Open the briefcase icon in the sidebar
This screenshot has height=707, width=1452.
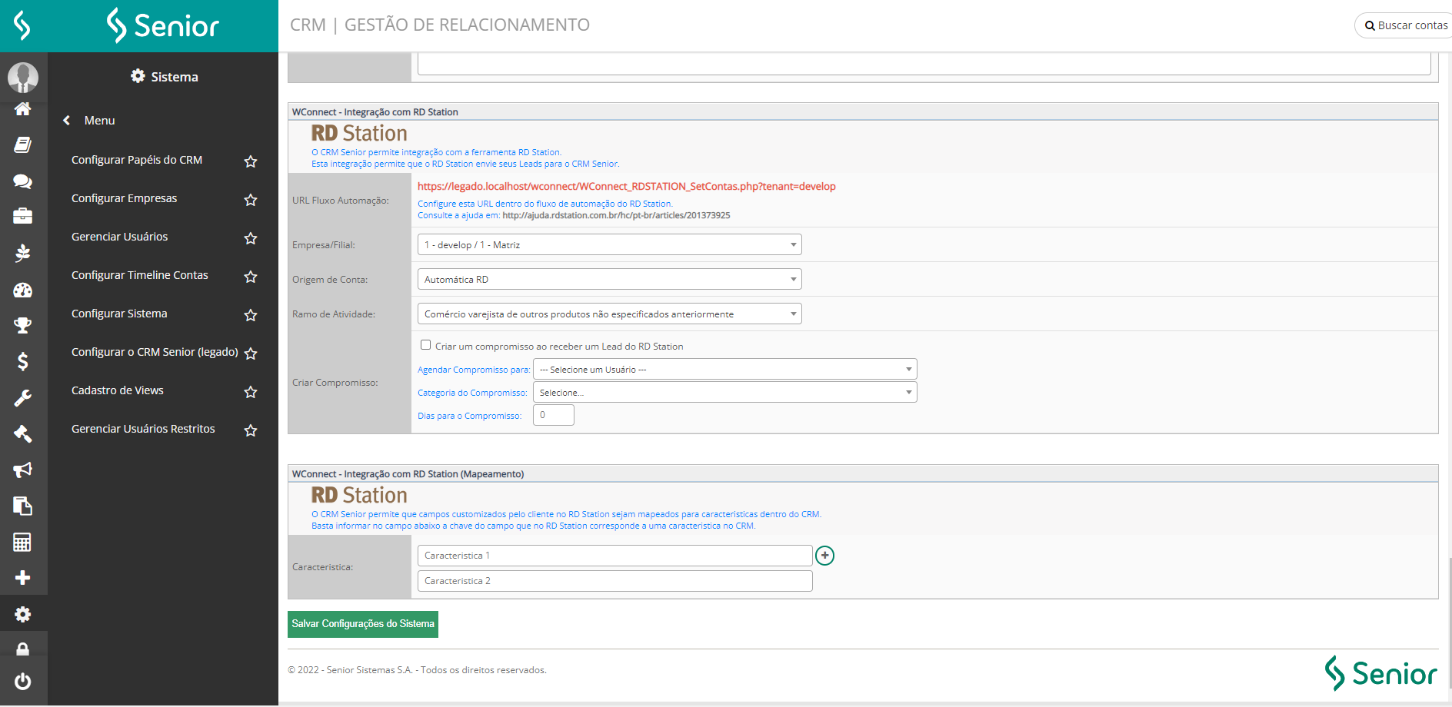pyautogui.click(x=23, y=216)
